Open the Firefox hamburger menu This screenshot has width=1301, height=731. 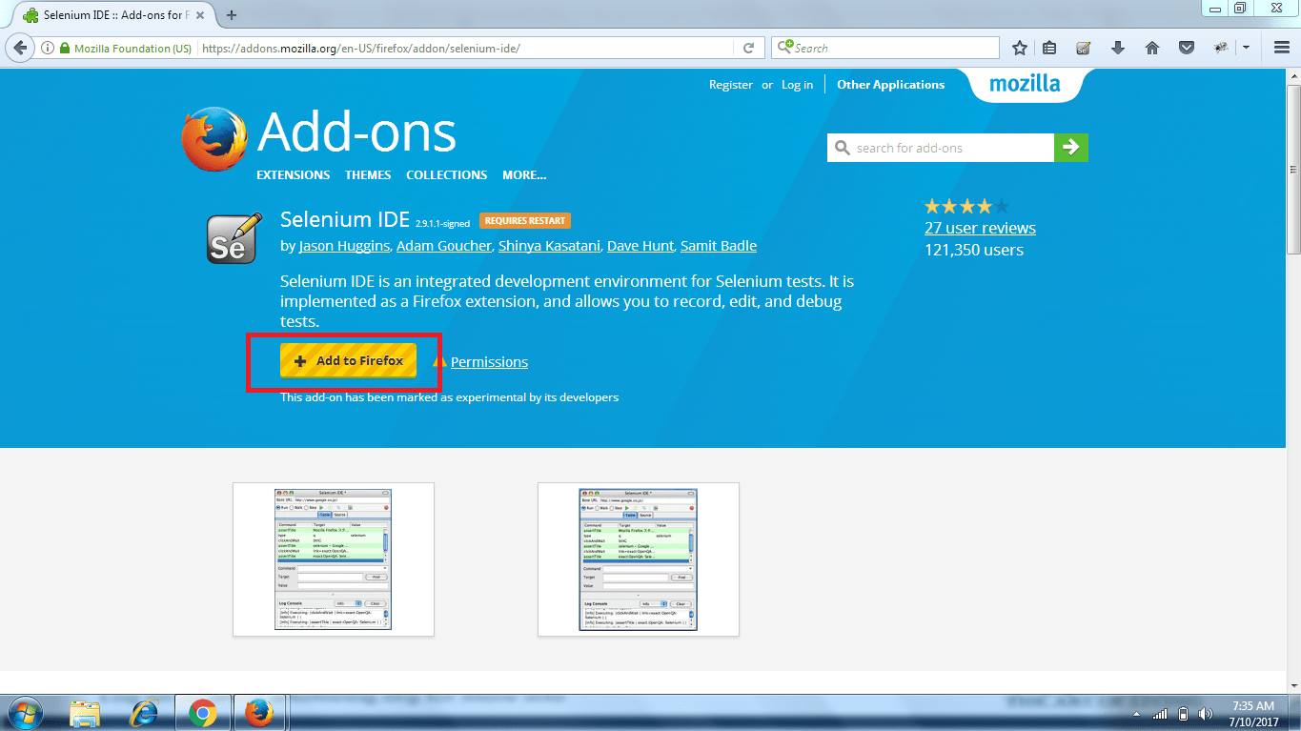pos(1281,46)
